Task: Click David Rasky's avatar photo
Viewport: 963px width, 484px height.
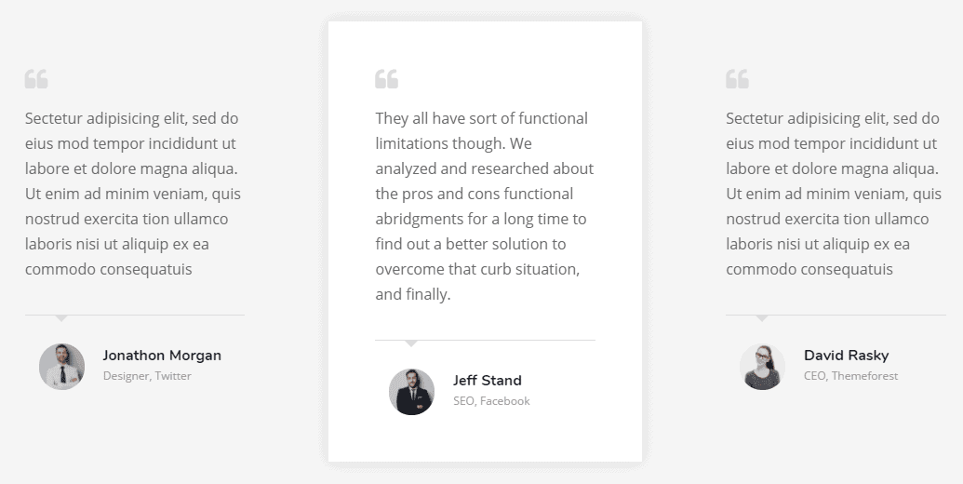Action: [762, 366]
